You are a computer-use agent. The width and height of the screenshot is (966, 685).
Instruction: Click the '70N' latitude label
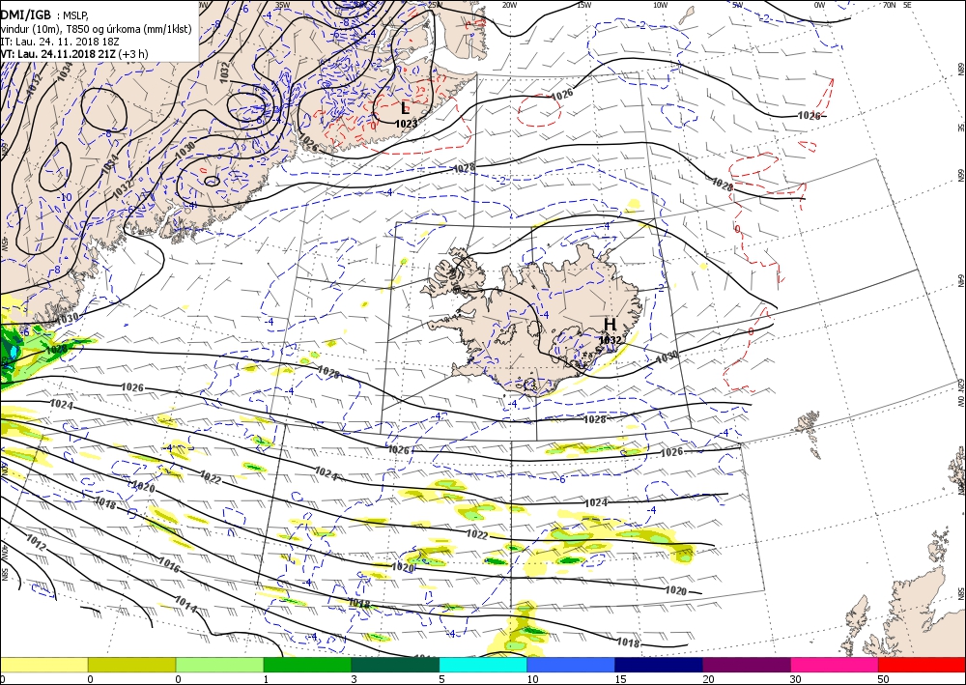pyautogui.click(x=889, y=5)
